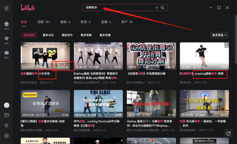
Task: Open title Hiphop 基础入门+分解教学
Action: [149, 123]
